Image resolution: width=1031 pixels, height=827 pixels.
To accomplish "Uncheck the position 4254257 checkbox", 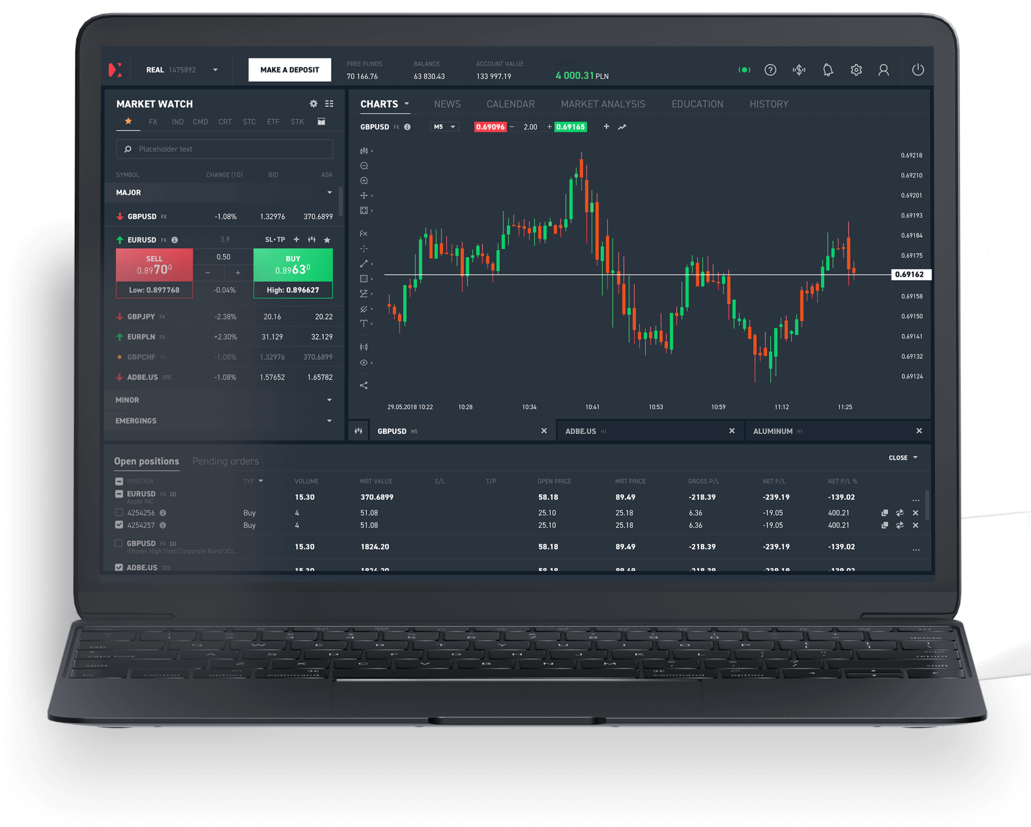I will pyautogui.click(x=119, y=525).
